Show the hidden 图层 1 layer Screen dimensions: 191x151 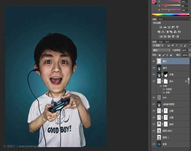pyautogui.click(x=154, y=138)
